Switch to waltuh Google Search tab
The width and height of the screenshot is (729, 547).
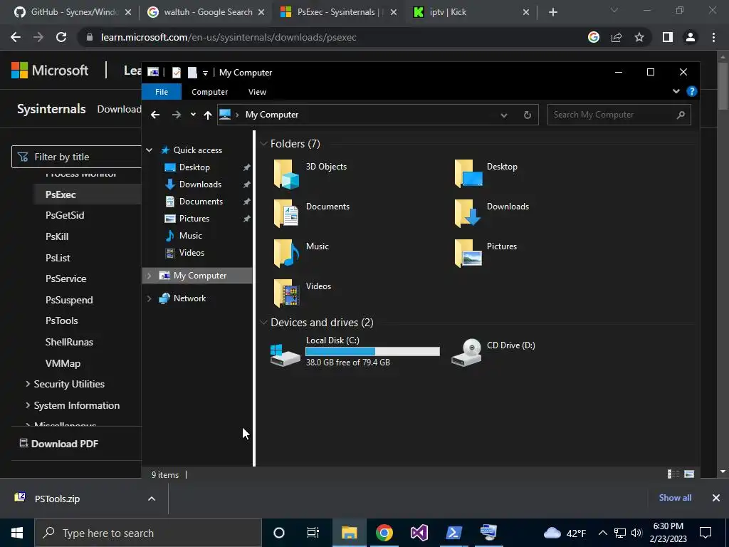[x=206, y=12]
